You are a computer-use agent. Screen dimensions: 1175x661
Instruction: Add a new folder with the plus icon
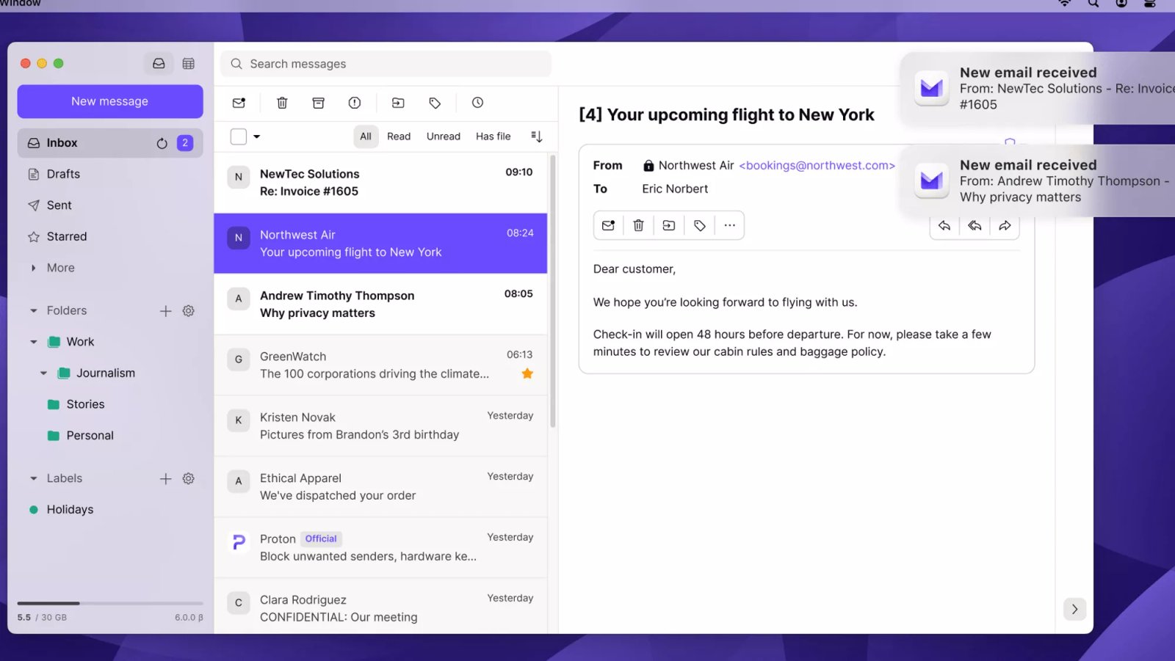166,311
